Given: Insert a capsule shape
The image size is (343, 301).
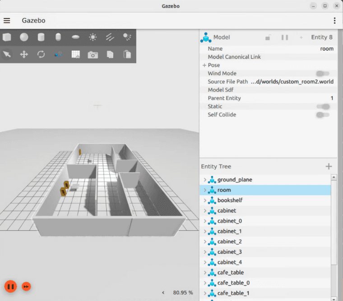Looking at the screenshot, I should click(58, 37).
